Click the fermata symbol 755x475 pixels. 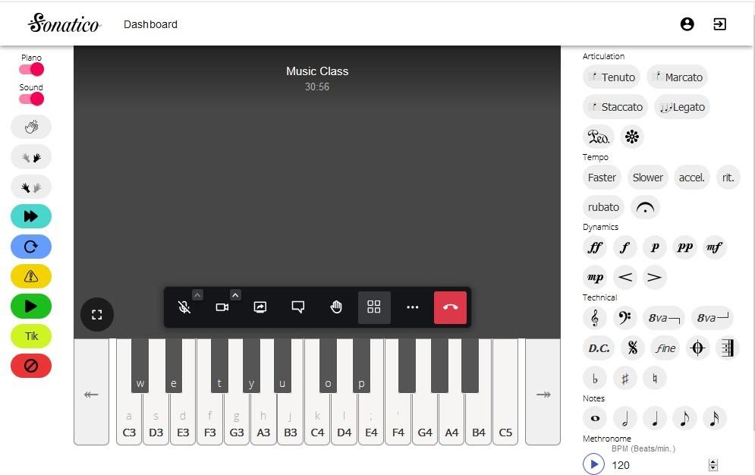click(x=645, y=207)
